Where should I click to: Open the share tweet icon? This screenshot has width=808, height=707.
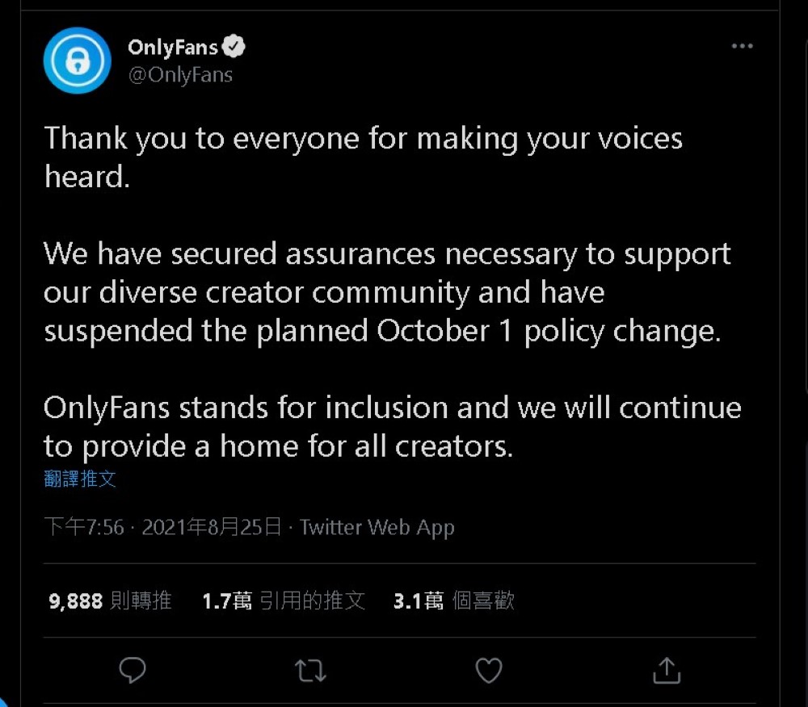pos(666,670)
